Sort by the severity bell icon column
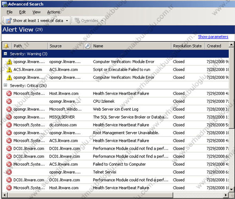 6,46
